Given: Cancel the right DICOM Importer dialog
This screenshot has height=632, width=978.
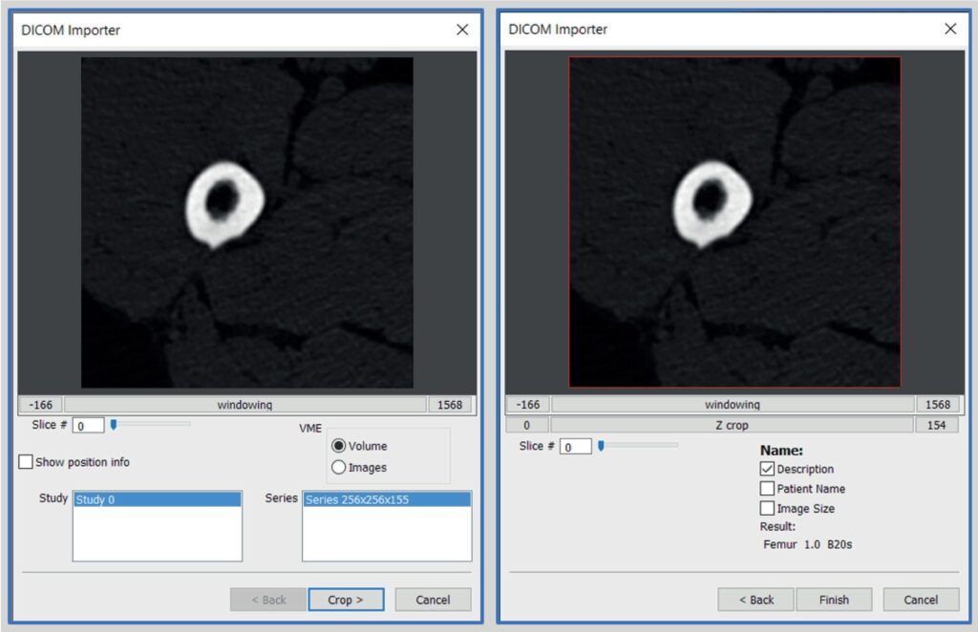Looking at the screenshot, I should [x=921, y=600].
